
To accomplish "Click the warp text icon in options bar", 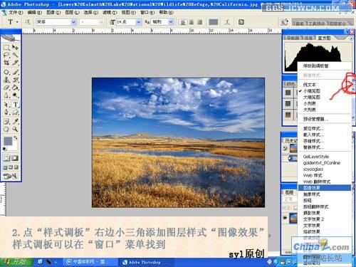I will (x=227, y=22).
